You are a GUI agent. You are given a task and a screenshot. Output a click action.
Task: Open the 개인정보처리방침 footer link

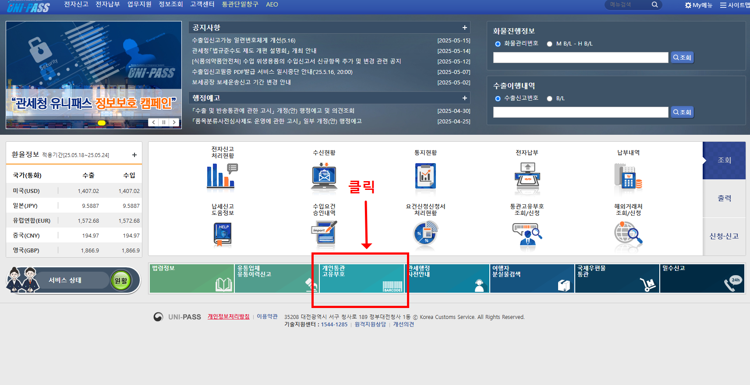click(x=229, y=316)
